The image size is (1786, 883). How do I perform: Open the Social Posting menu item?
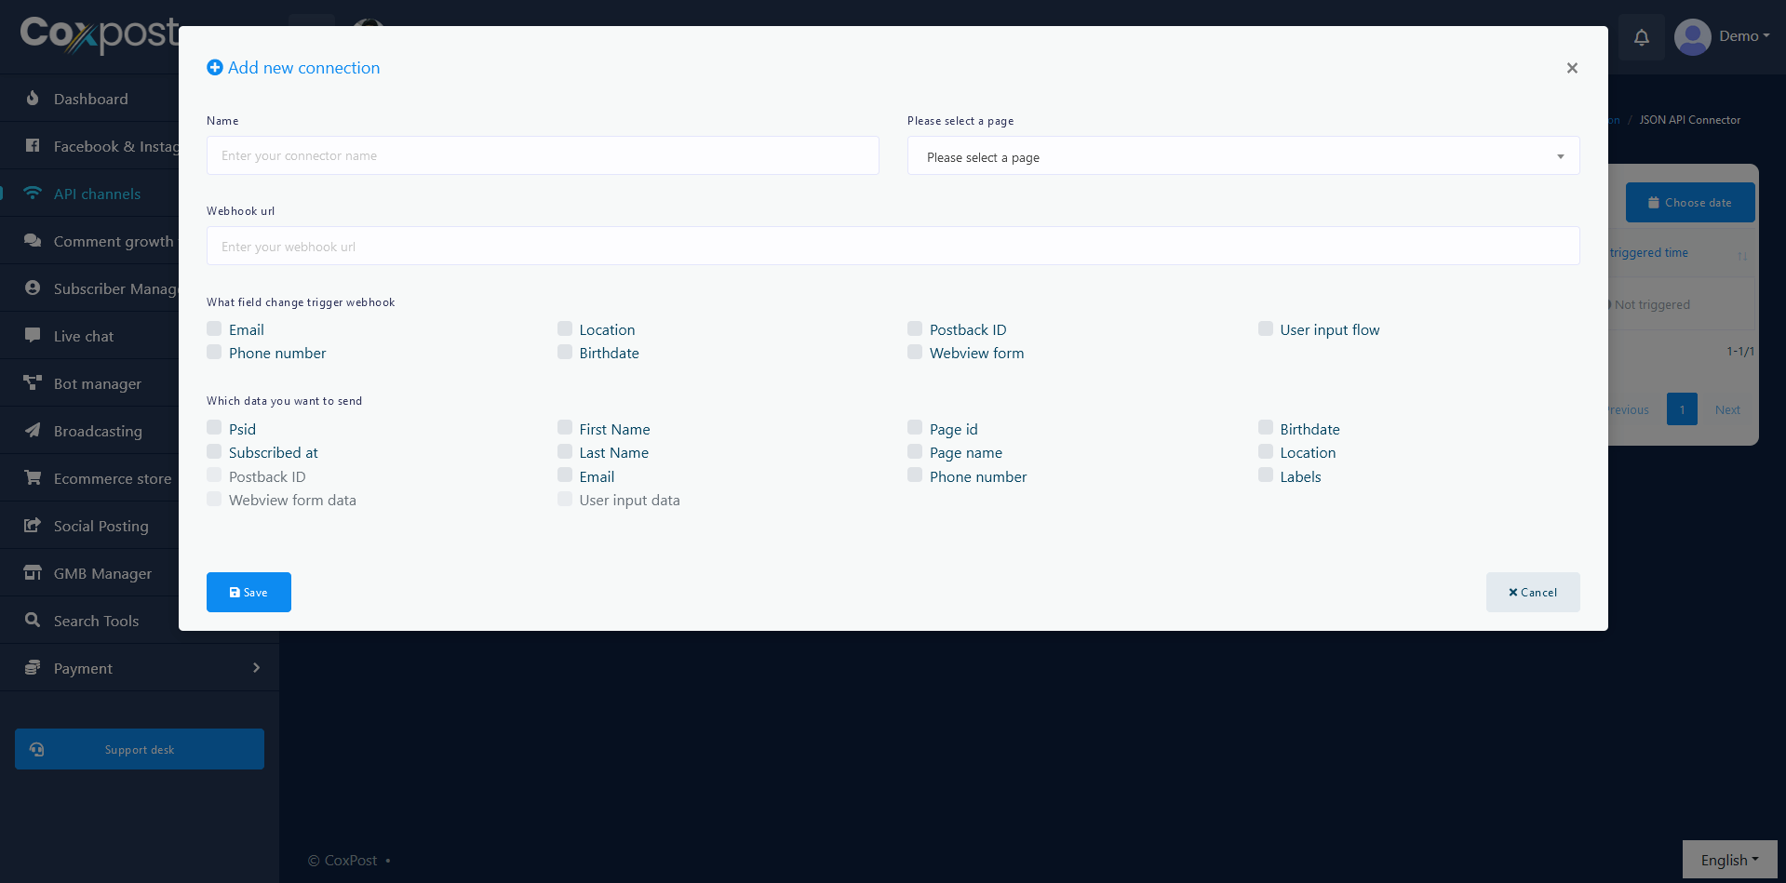pos(101,526)
